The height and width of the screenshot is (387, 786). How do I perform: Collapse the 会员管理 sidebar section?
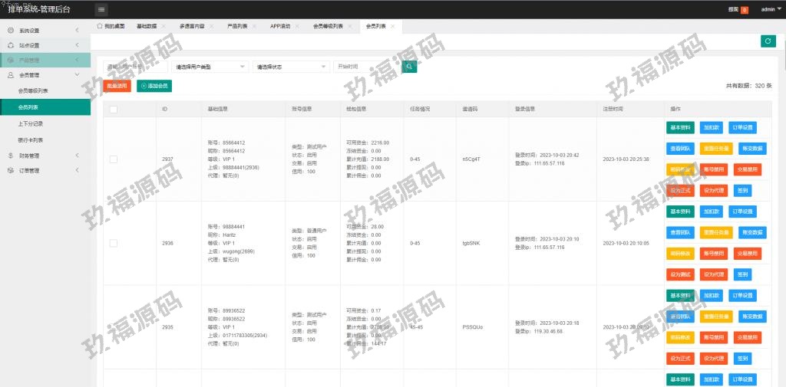(77, 75)
